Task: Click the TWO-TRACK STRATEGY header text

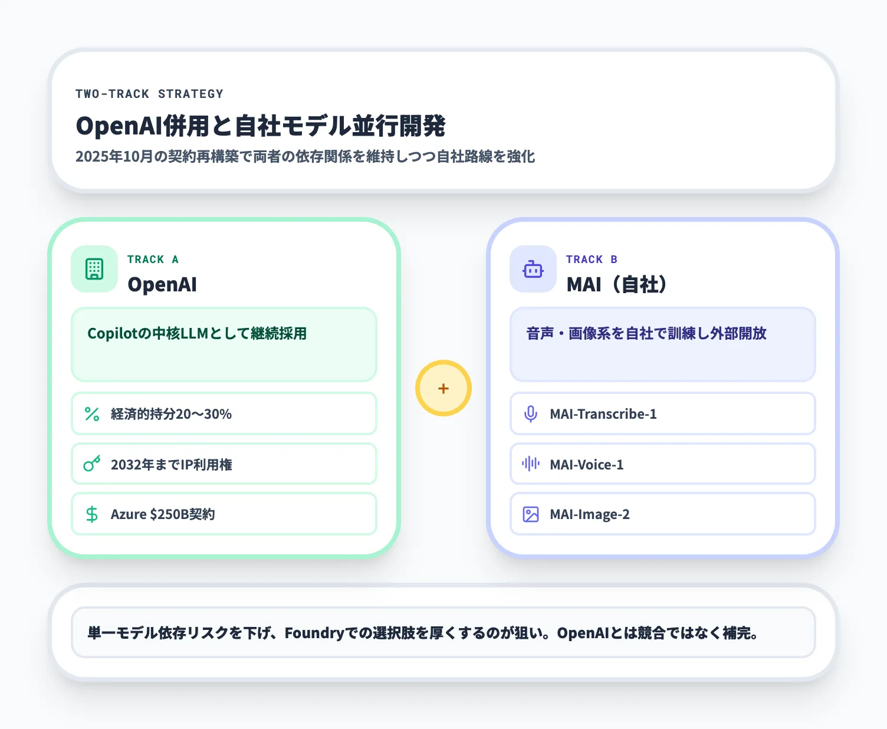Action: click(x=149, y=93)
